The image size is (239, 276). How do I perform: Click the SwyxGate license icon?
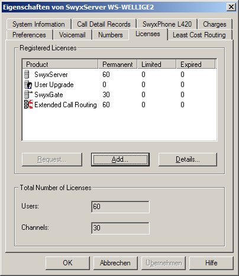tap(28, 95)
